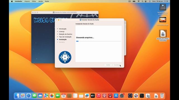The width and height of the screenshot is (179, 100).
Task: Open the Photos app in Dock
Action: [52, 96]
